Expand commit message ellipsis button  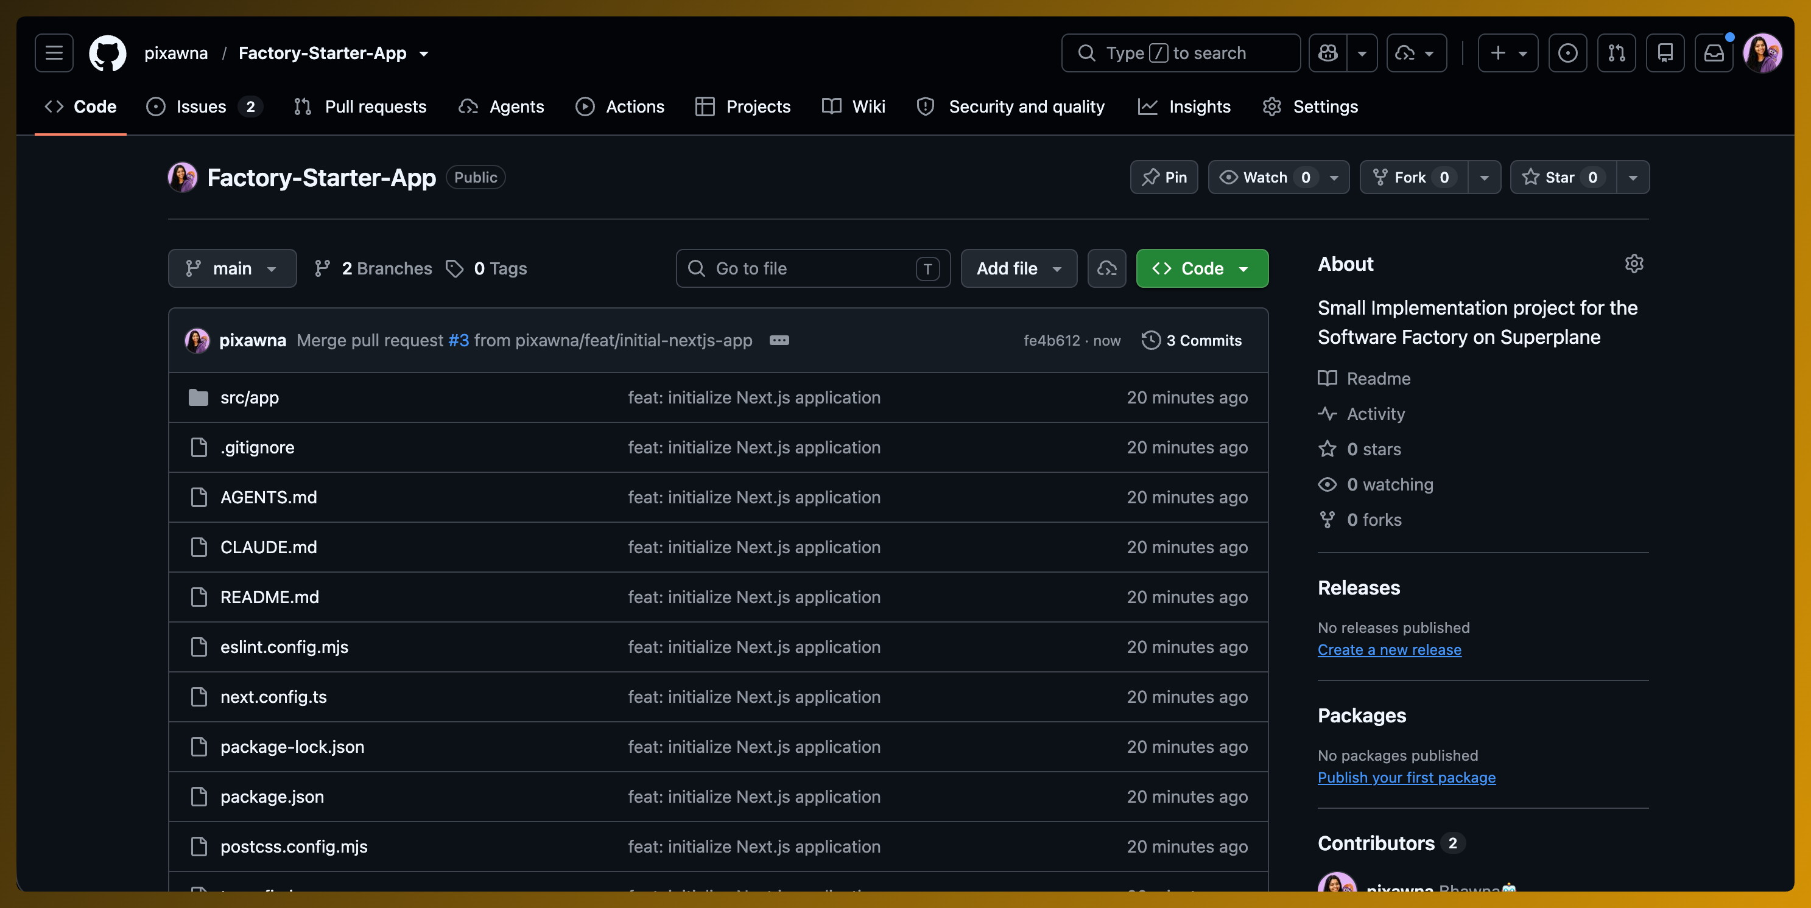[x=779, y=340]
